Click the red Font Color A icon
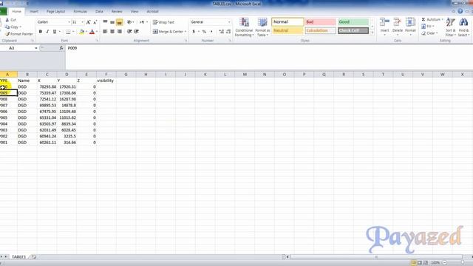The width and height of the screenshot is (473, 266). tap(92, 32)
